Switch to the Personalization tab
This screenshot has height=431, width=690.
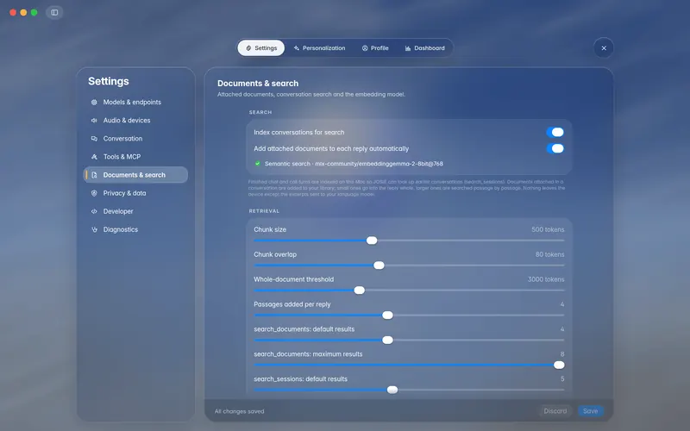[x=319, y=48]
